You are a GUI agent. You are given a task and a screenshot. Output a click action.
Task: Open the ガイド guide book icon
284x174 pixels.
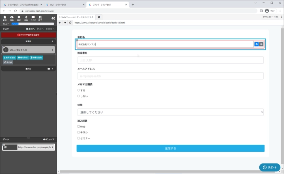click(x=33, y=18)
